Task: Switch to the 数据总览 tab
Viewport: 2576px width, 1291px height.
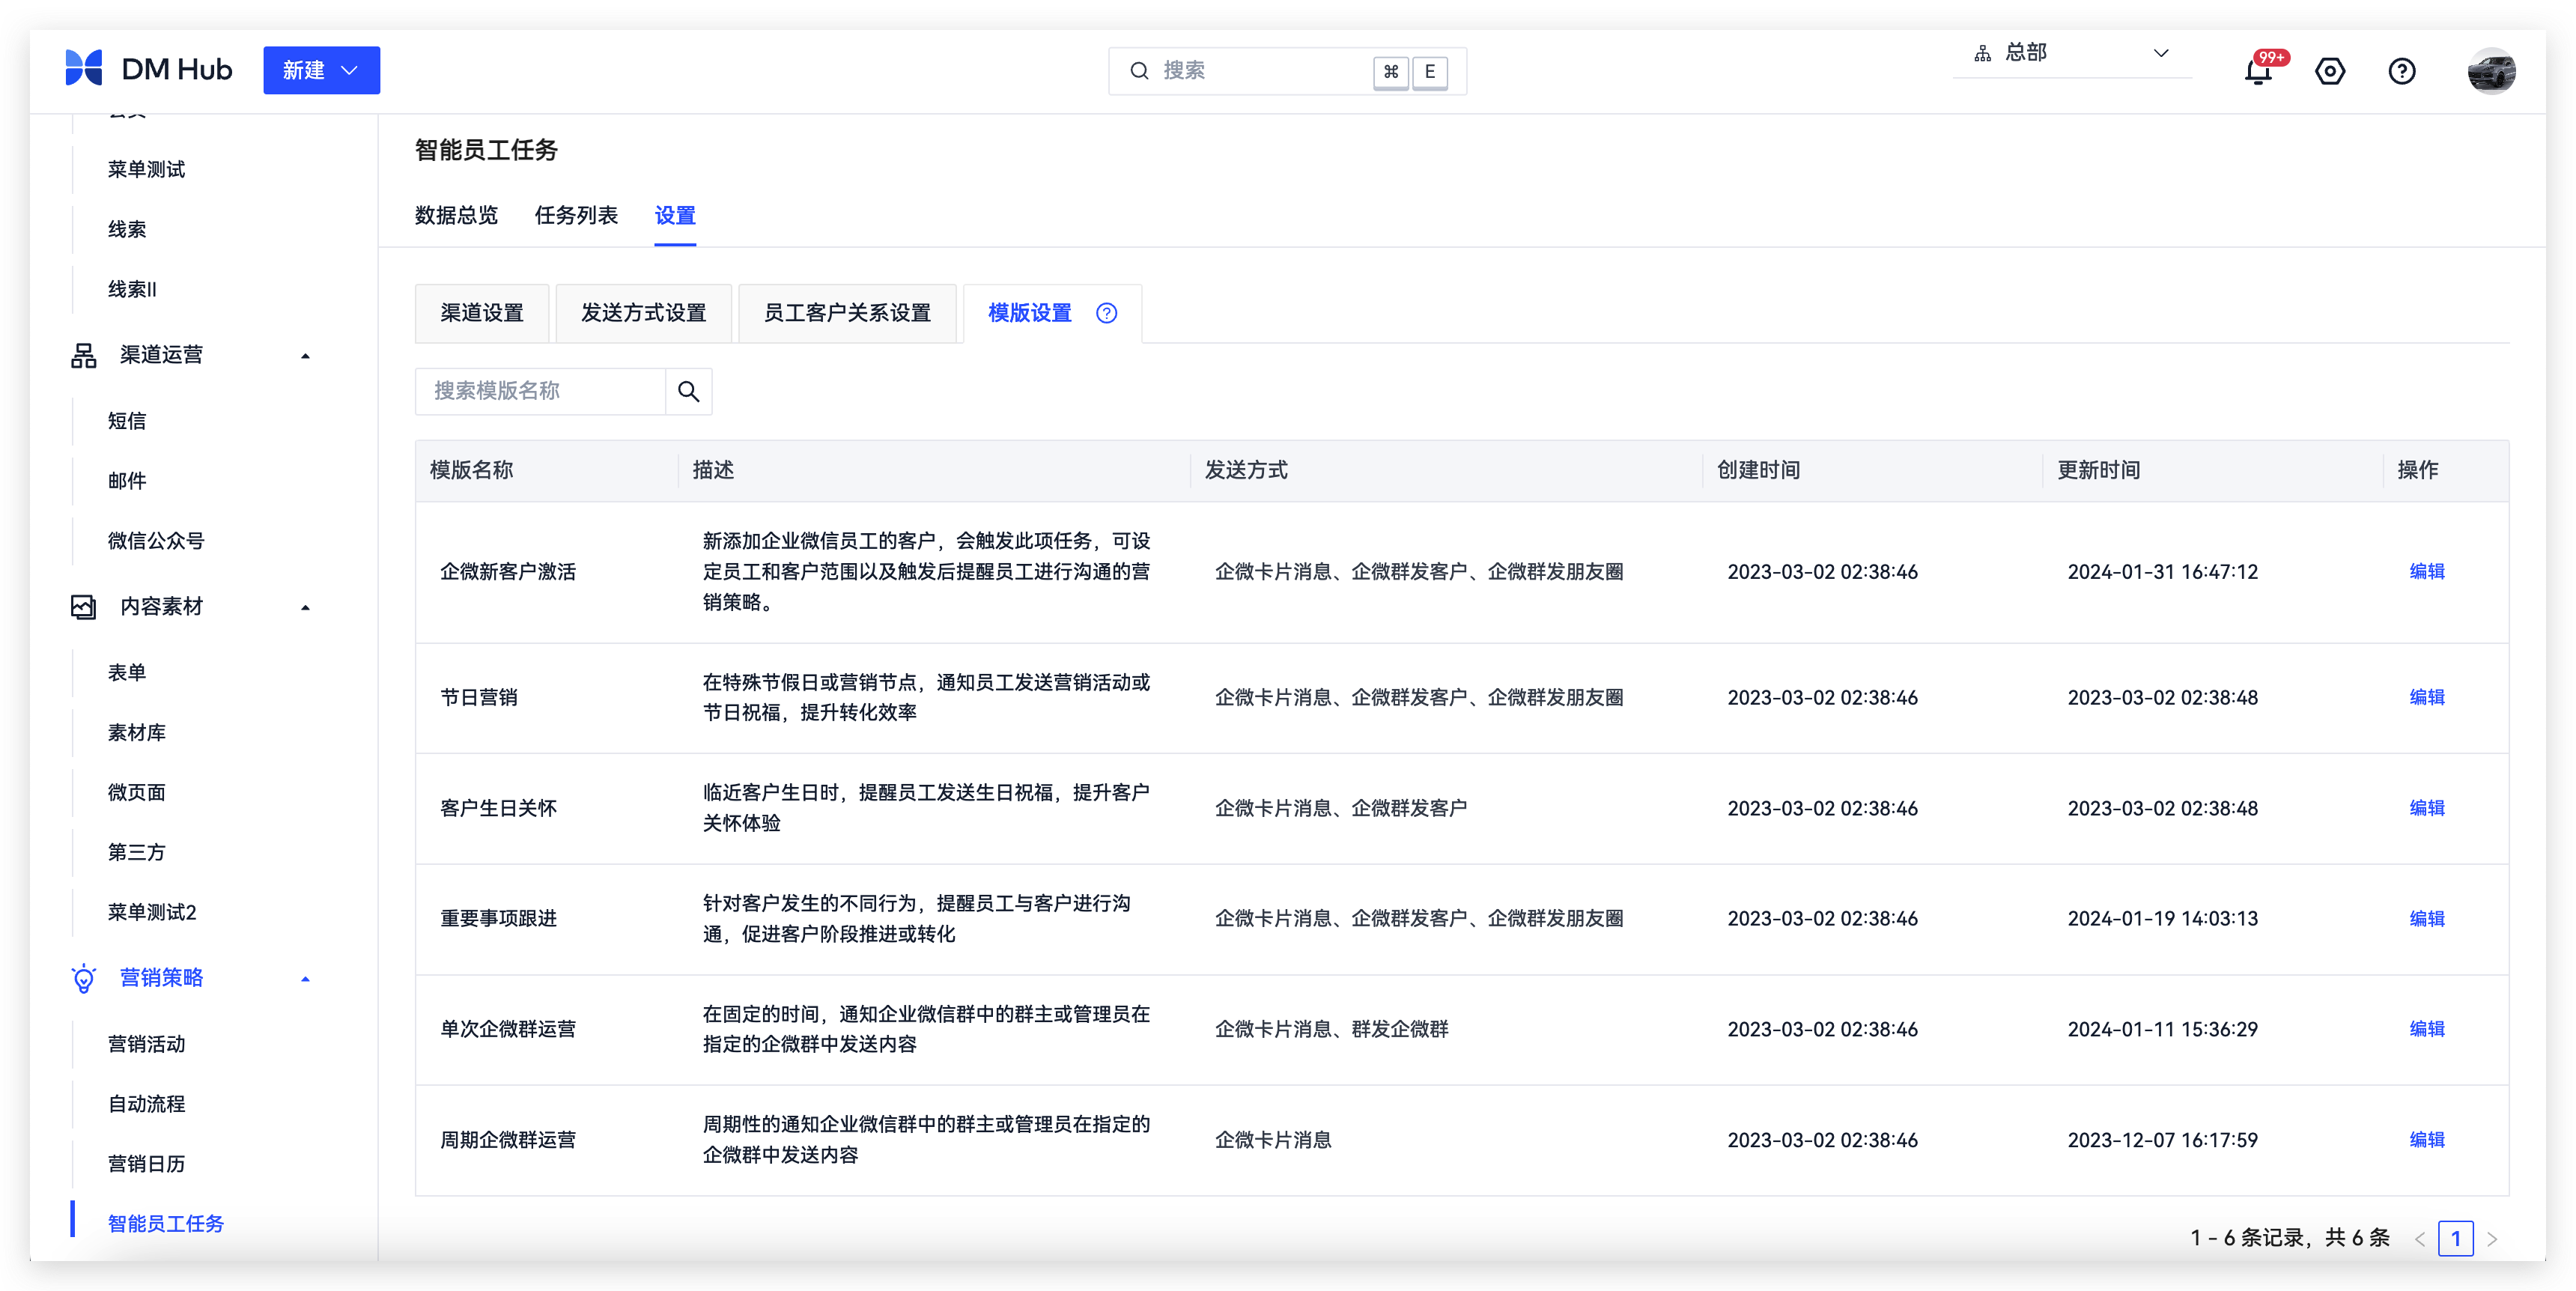Action: [456, 215]
